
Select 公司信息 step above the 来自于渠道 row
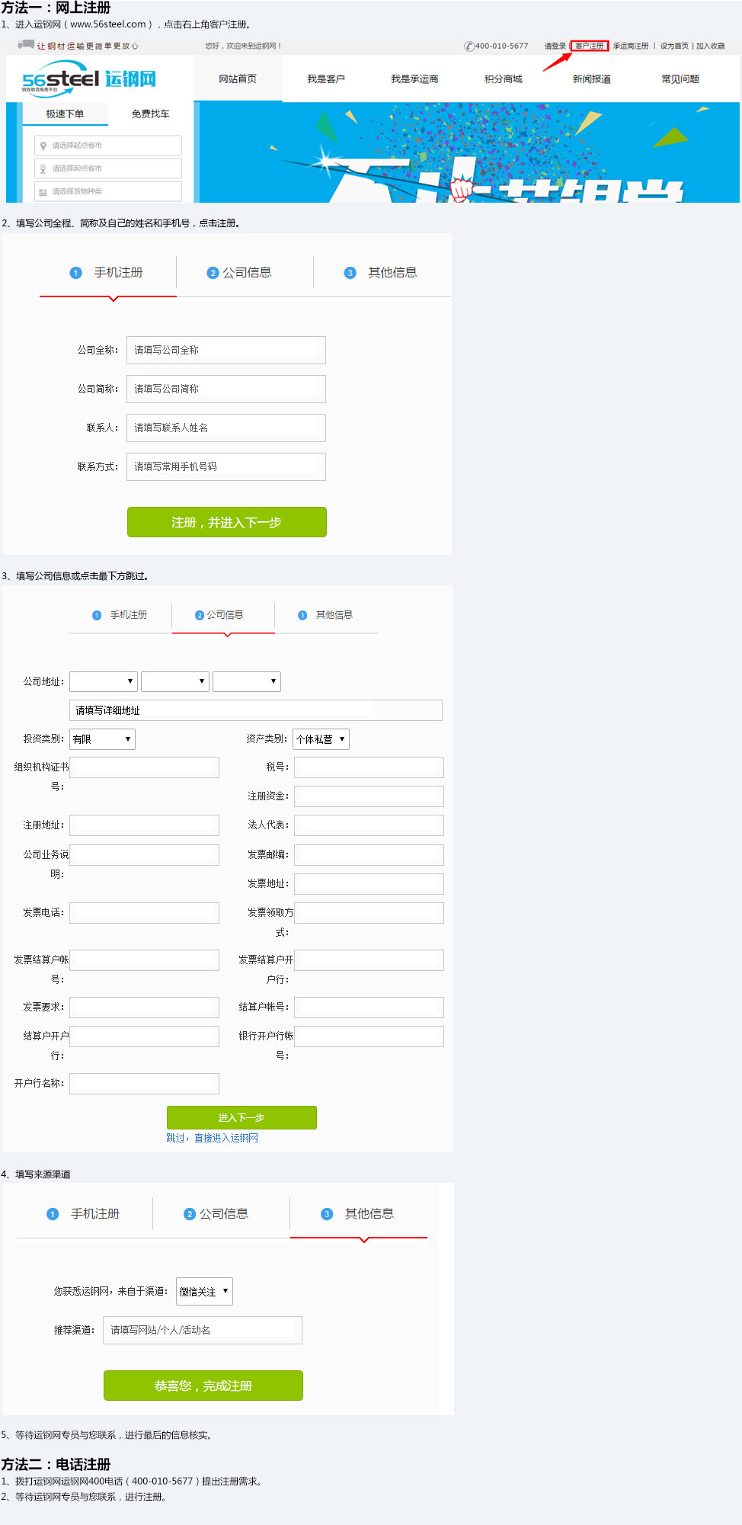tap(216, 1214)
